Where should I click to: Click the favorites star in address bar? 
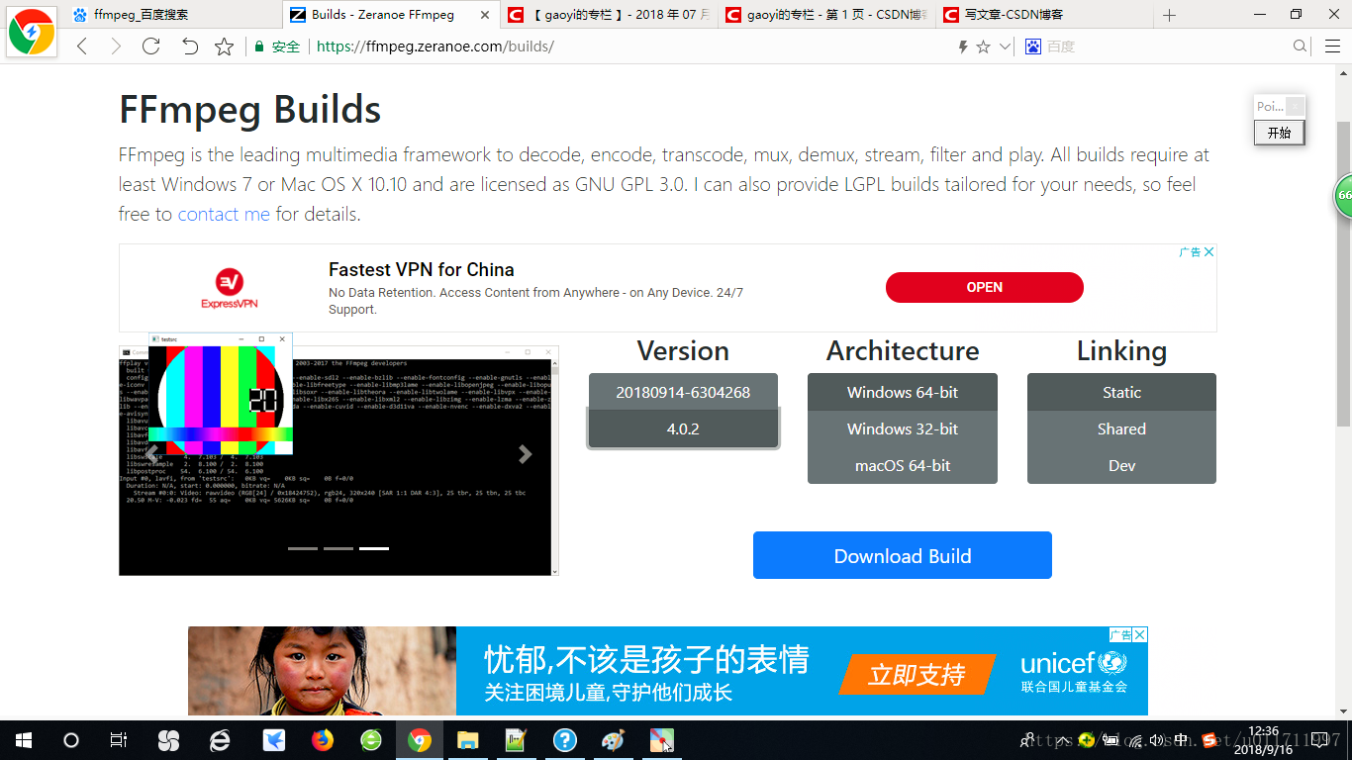tap(983, 47)
